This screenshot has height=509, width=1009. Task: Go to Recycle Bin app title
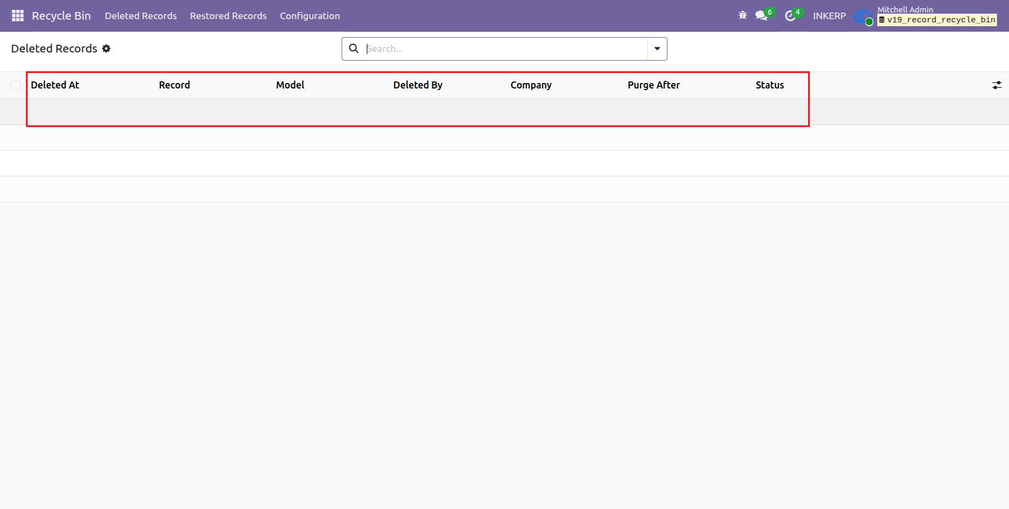tap(61, 16)
